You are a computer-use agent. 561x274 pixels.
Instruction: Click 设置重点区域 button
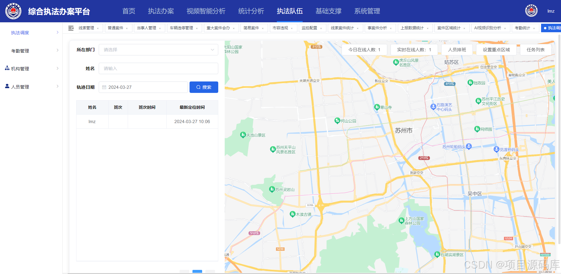tap(496, 50)
